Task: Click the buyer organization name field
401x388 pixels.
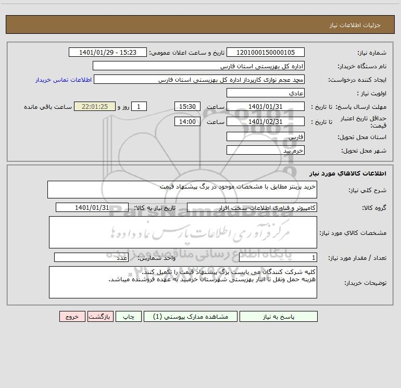Action: pyautogui.click(x=198, y=66)
